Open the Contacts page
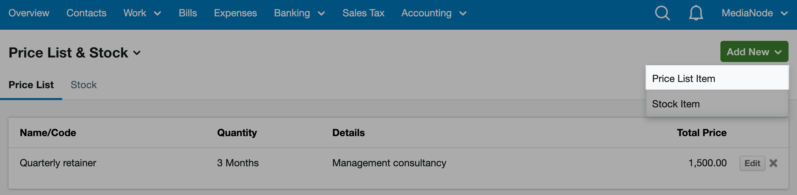 coord(86,13)
